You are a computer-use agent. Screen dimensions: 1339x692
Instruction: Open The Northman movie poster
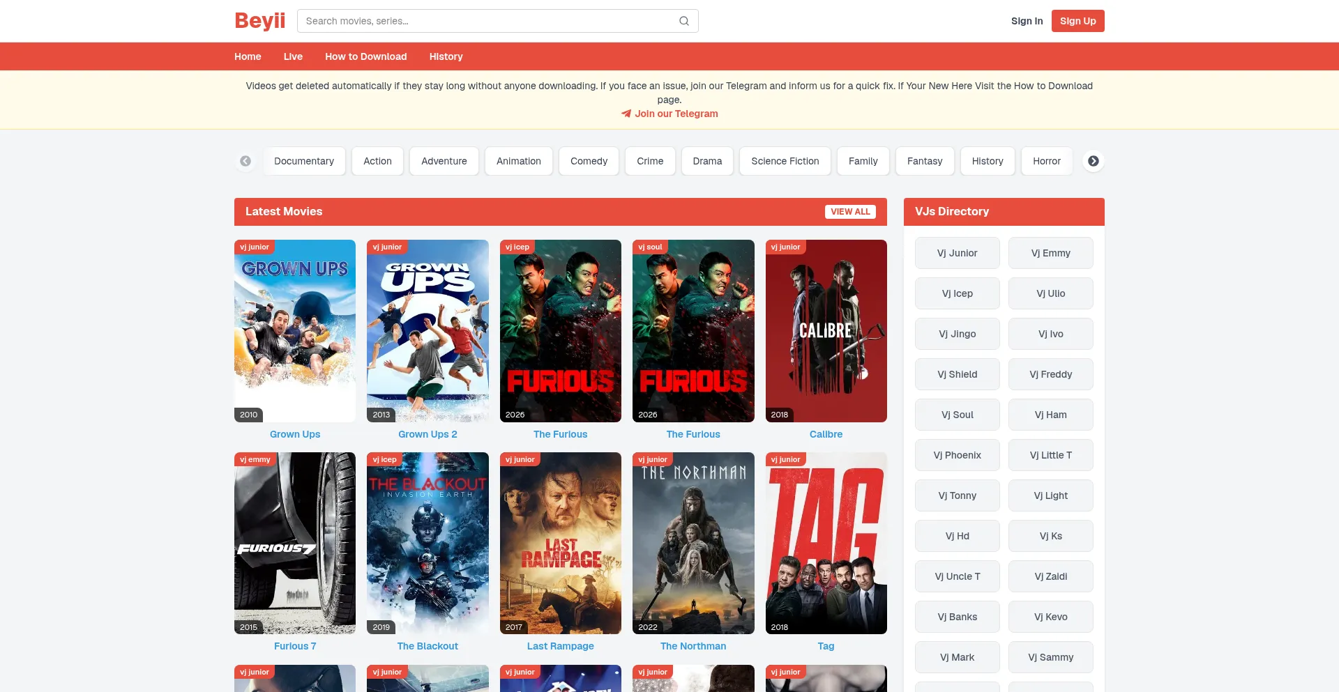point(693,544)
